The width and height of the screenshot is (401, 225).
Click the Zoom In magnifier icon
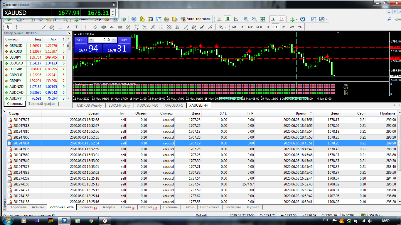pyautogui.click(x=246, y=19)
